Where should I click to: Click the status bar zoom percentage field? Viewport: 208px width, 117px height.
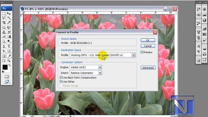pos(24,116)
